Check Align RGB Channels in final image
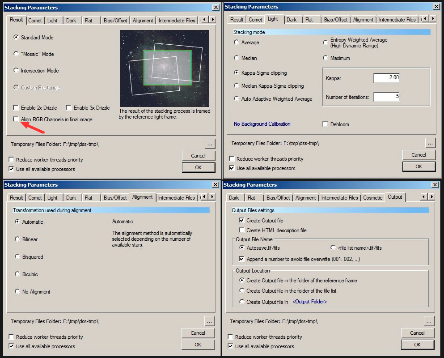444x358 pixels. coord(17,119)
